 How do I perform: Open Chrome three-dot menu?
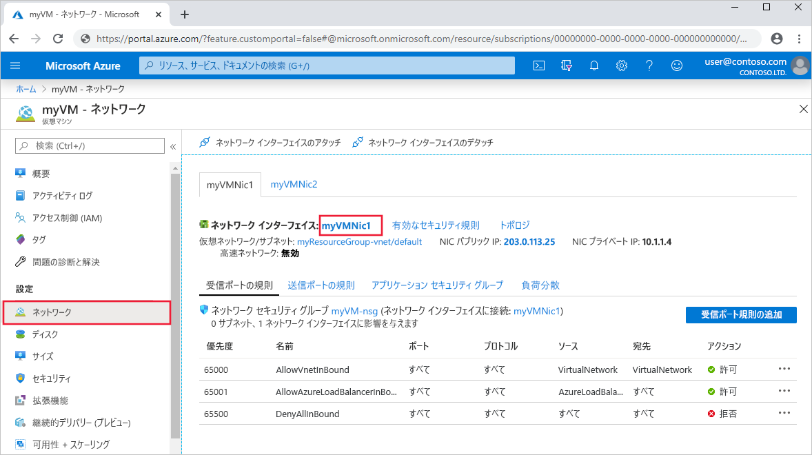pos(799,39)
